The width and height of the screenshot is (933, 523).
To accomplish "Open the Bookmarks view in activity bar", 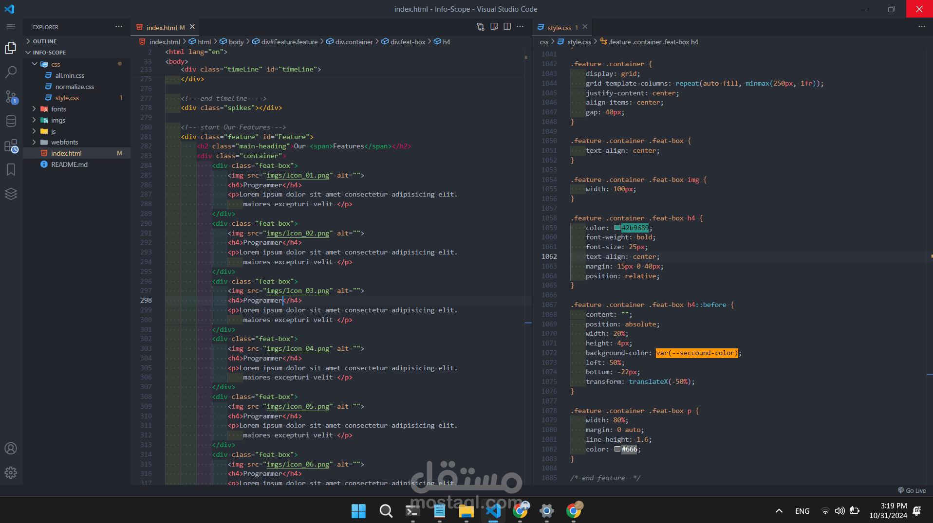I will click(11, 169).
